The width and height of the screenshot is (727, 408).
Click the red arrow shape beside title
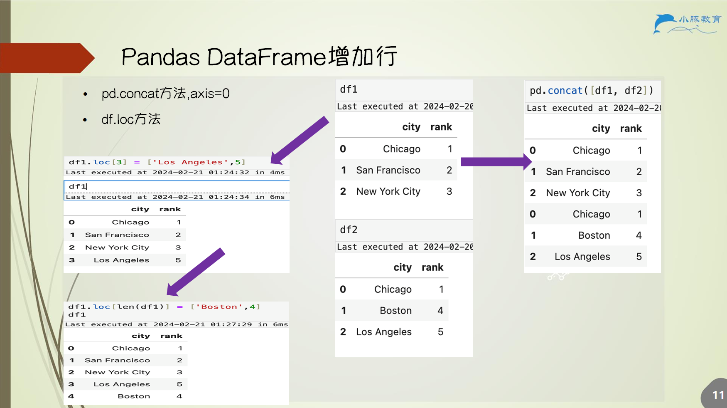pyautogui.click(x=47, y=58)
